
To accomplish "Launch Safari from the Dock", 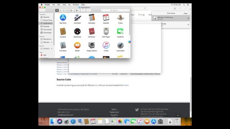I will point(73,121).
